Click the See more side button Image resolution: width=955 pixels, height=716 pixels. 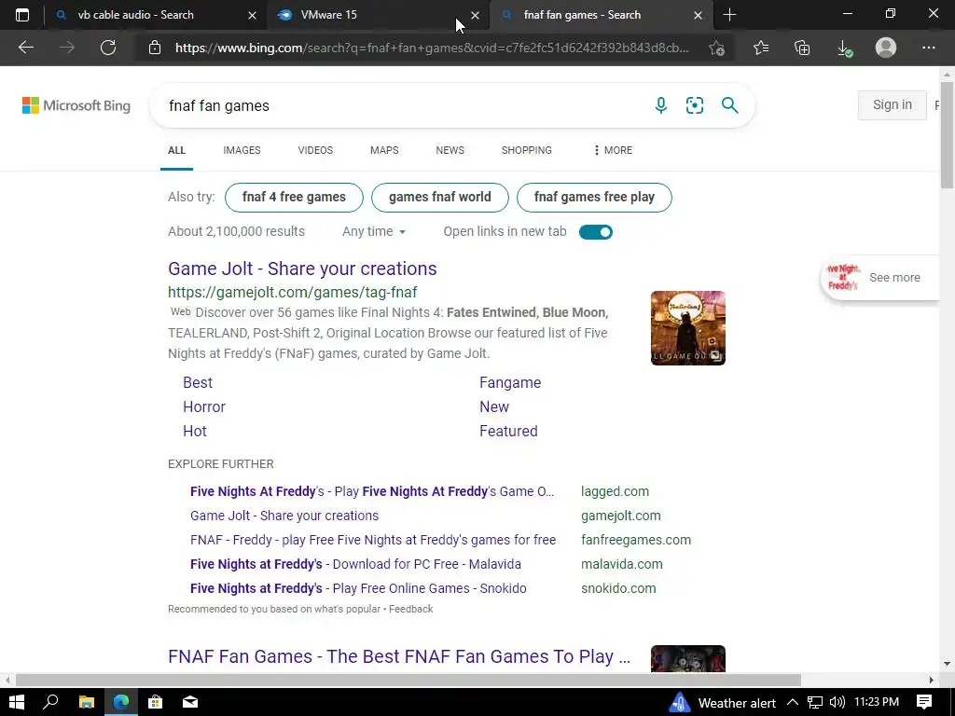click(880, 278)
